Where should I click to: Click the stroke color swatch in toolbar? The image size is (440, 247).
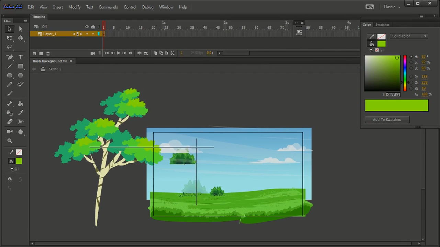click(19, 152)
